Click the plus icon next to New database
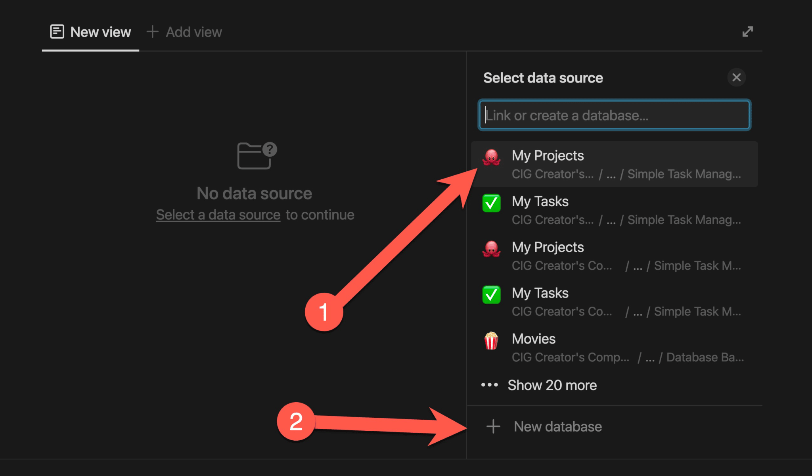This screenshot has height=476, width=812. (x=493, y=427)
